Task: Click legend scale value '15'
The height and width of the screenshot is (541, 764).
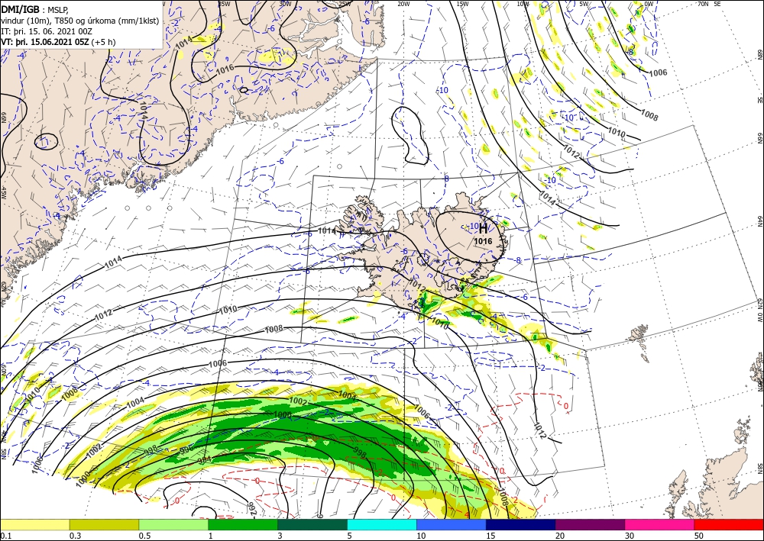Action: 490,536
